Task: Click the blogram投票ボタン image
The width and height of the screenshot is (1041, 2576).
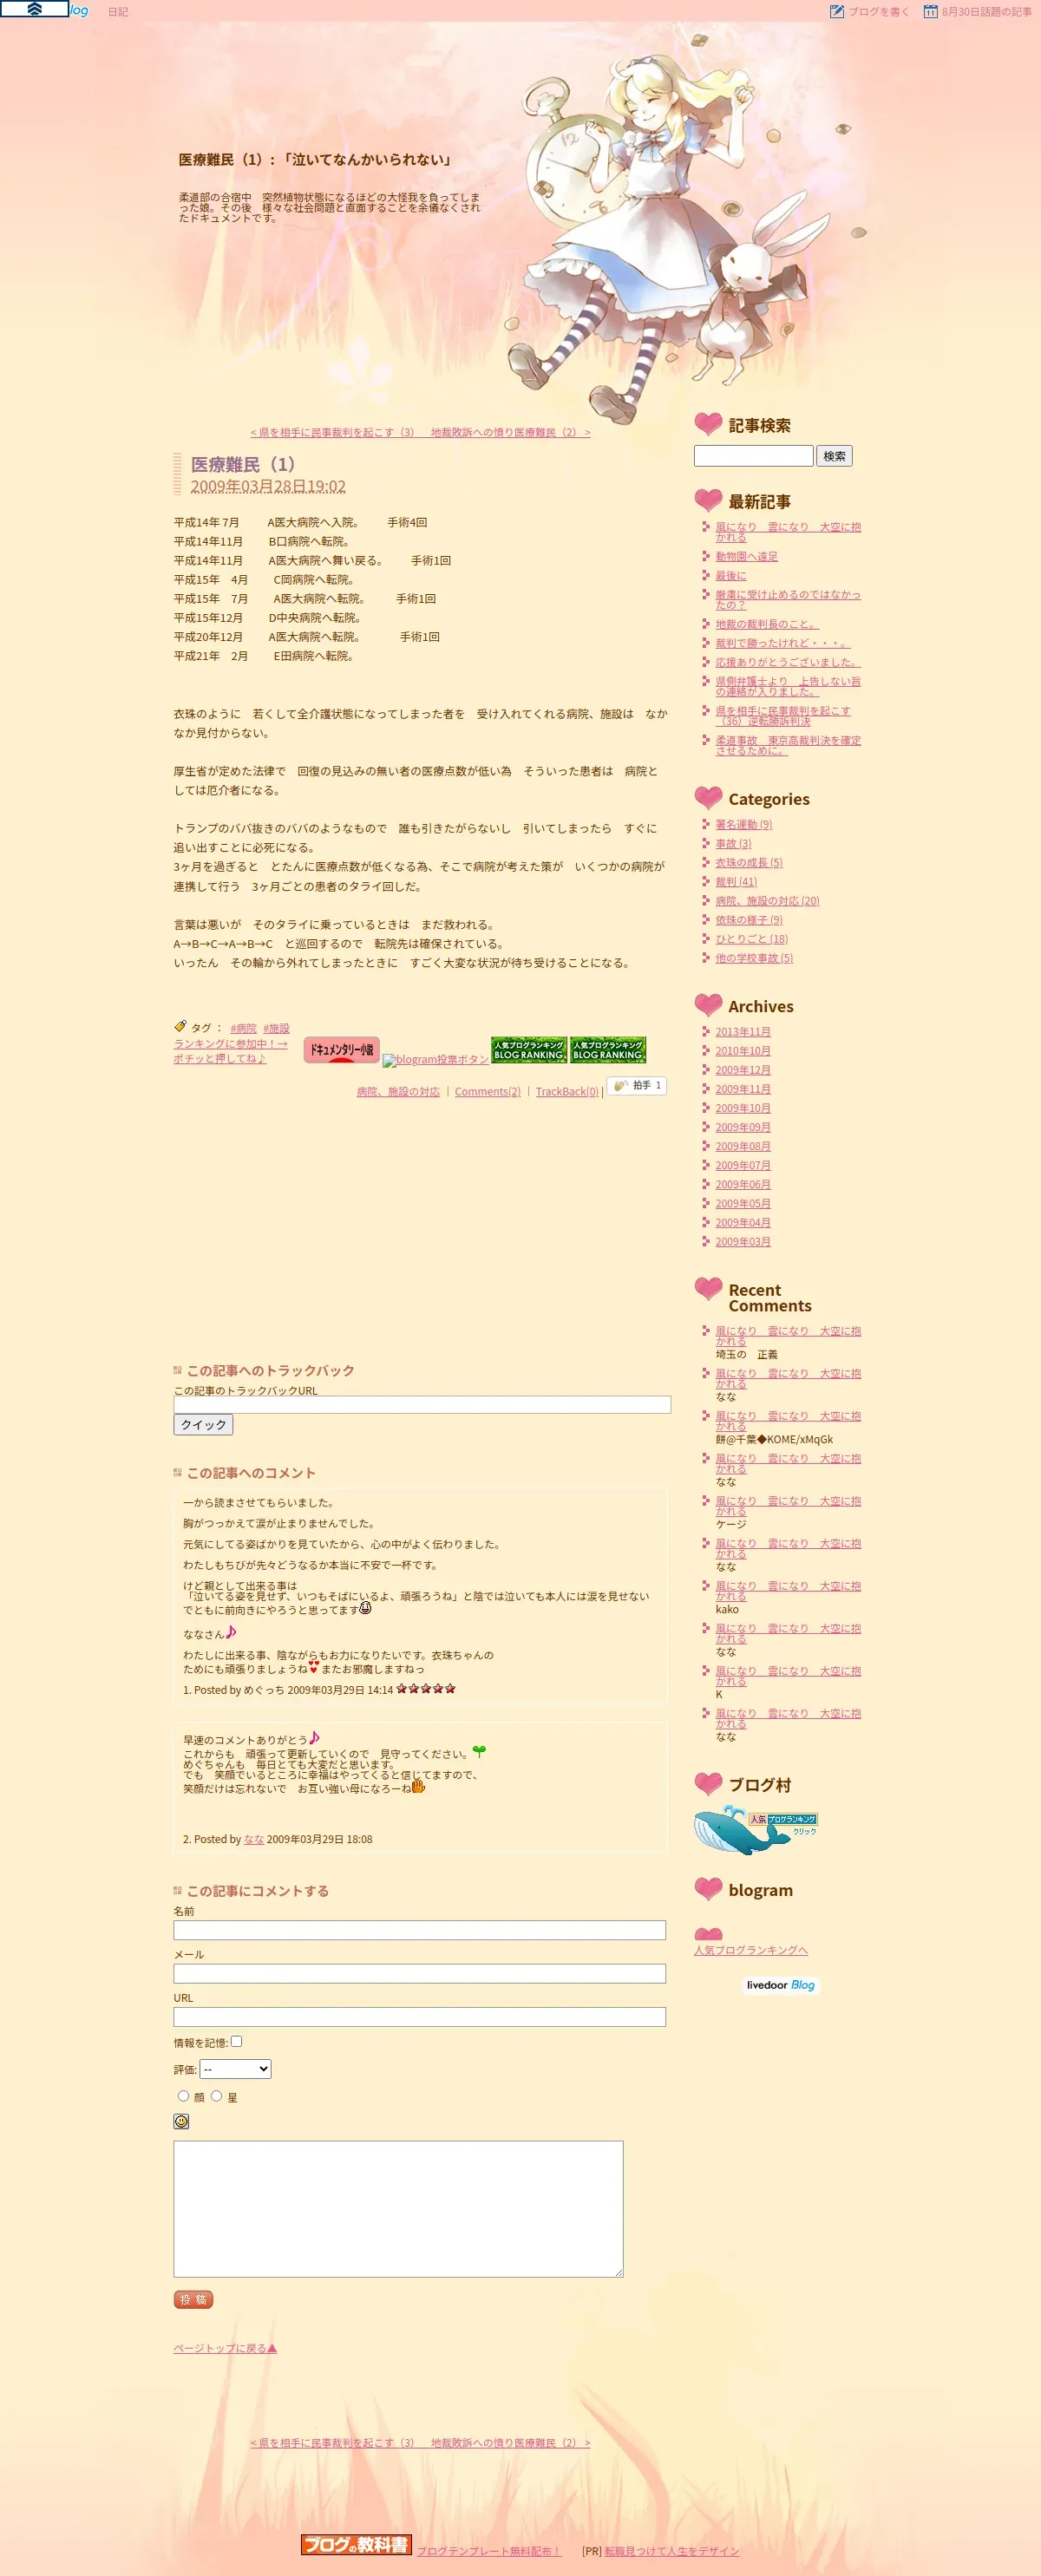Action: (435, 1060)
